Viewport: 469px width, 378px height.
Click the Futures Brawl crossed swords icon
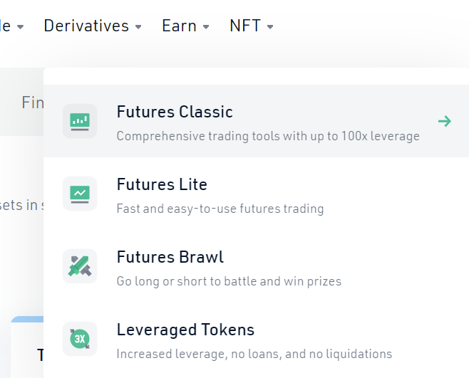tap(80, 266)
